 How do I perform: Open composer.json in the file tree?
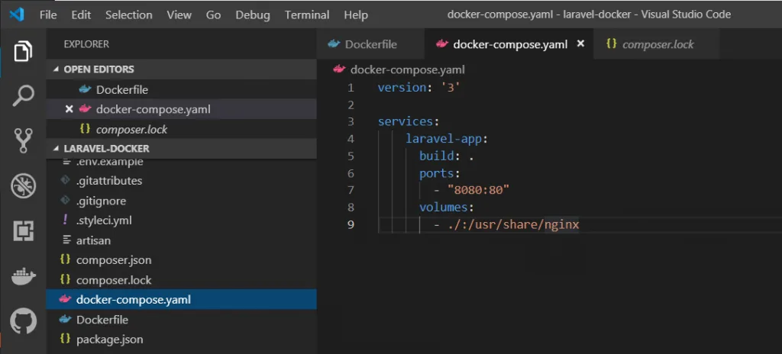pyautogui.click(x=182, y=260)
